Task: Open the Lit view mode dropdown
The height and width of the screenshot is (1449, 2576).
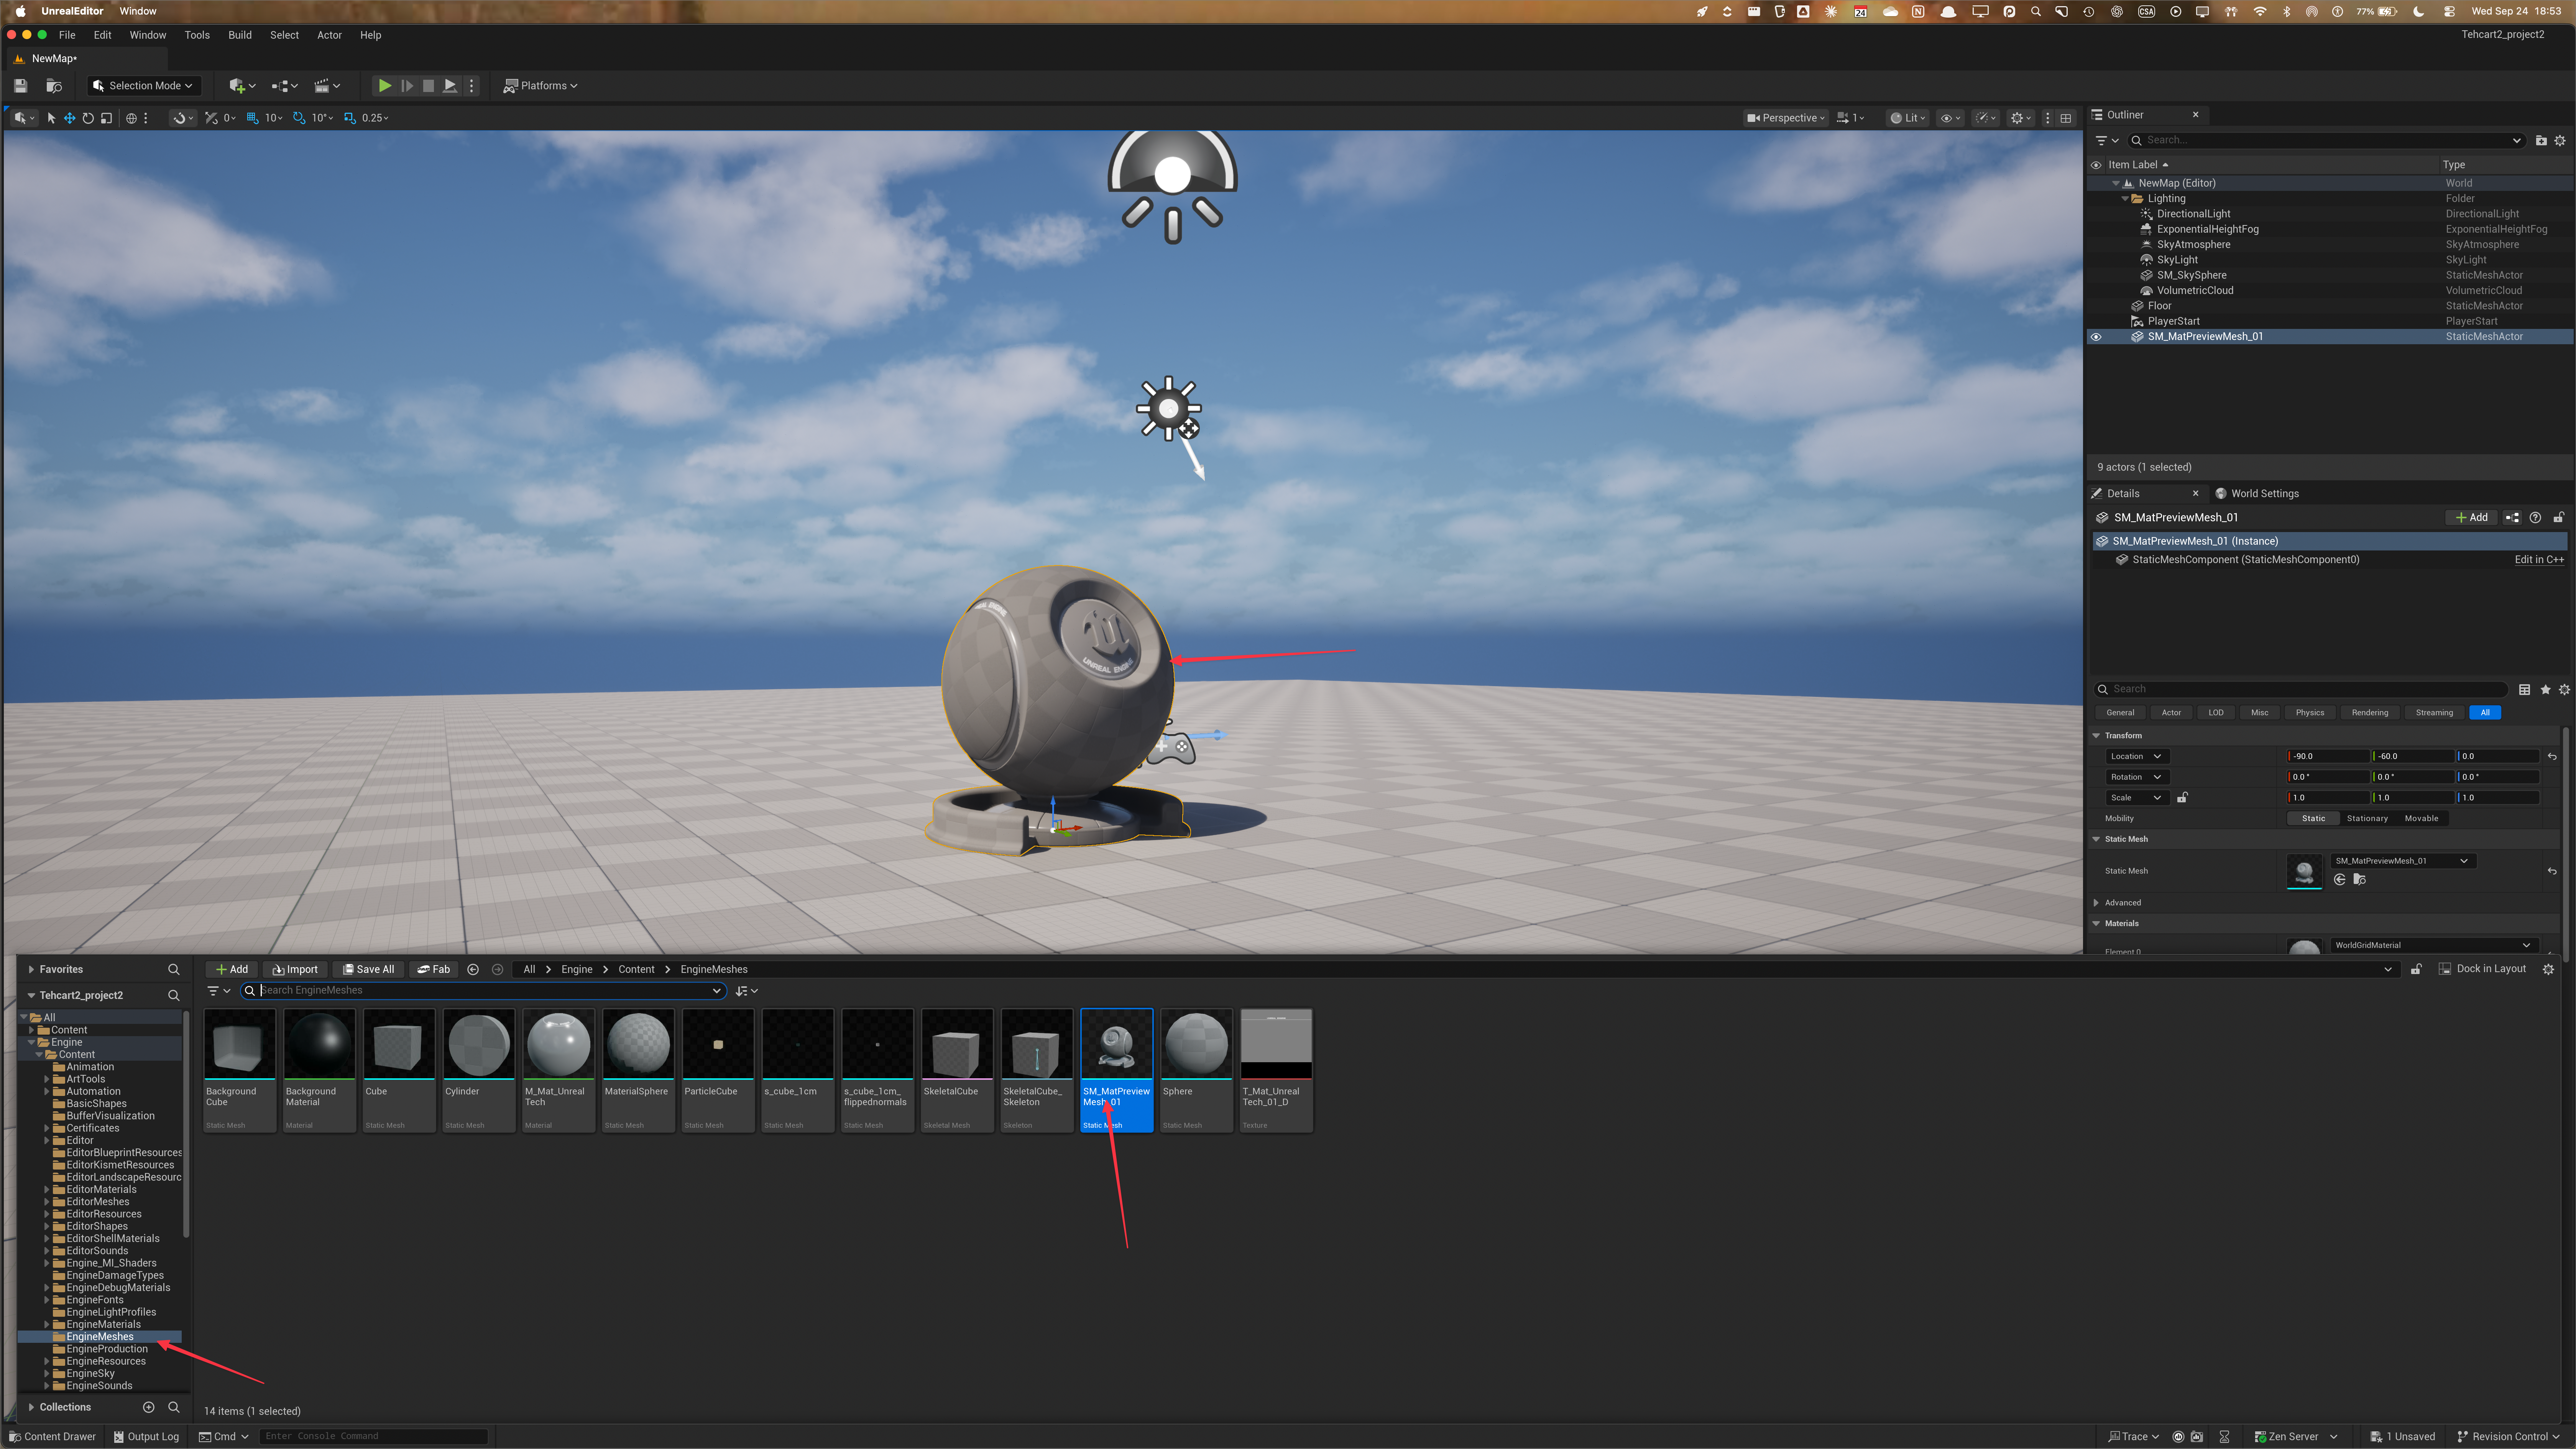Action: point(1908,118)
